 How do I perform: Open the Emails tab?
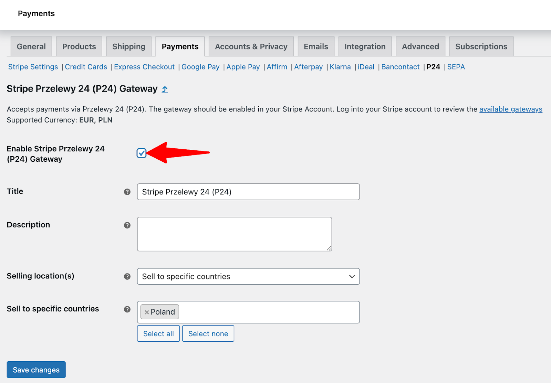point(316,46)
